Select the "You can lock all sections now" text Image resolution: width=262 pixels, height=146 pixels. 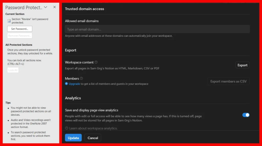point(24,60)
